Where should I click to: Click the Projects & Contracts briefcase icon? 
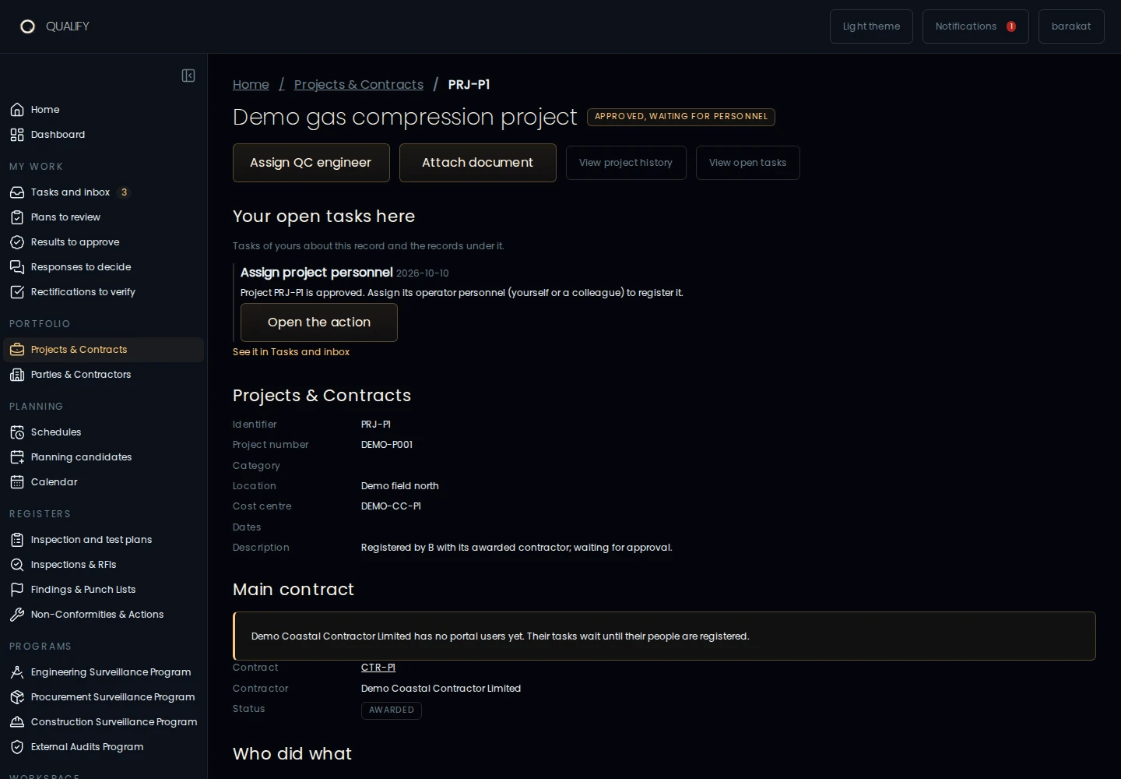(17, 350)
